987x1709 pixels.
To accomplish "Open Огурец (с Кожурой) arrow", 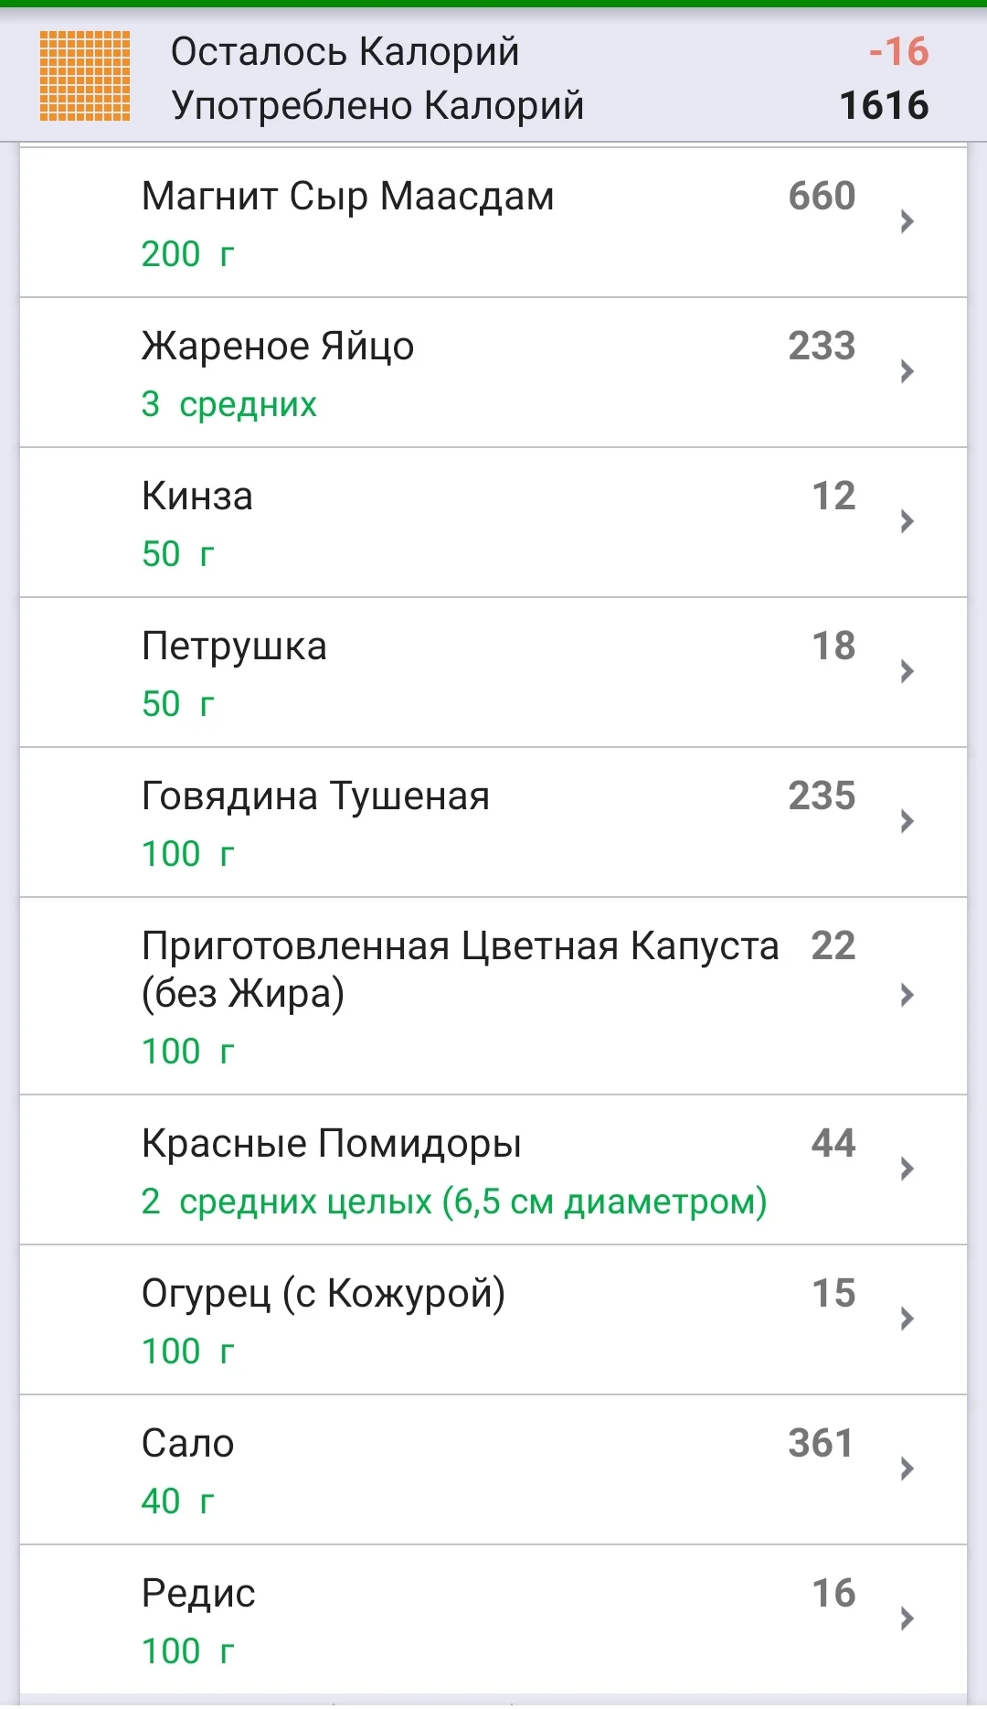I will (907, 1319).
